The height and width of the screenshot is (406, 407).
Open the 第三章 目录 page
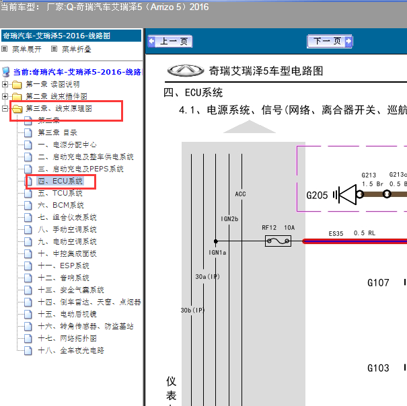(57, 132)
